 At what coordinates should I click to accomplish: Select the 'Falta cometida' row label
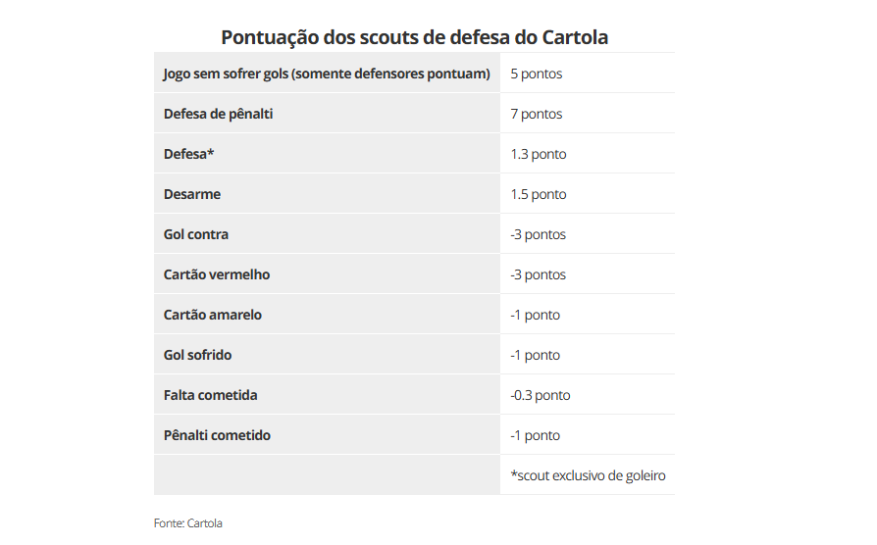(210, 396)
